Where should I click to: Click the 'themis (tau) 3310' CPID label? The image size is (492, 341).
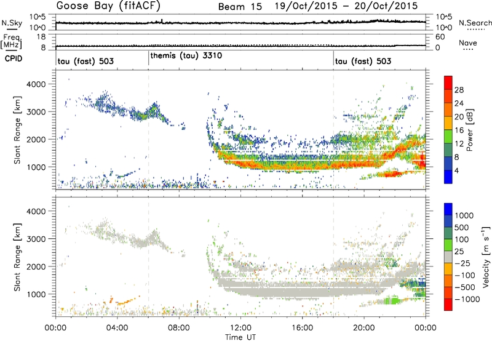[x=186, y=55]
